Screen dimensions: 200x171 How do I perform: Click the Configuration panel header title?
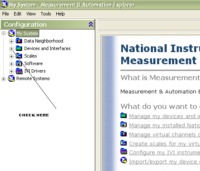[x=25, y=25]
